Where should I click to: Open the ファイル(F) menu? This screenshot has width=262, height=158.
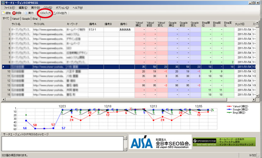tap(10, 8)
